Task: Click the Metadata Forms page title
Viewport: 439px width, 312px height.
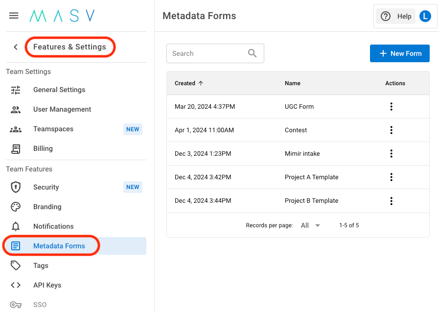Action: click(199, 16)
